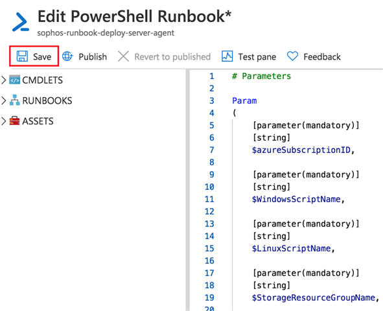The width and height of the screenshot is (383, 311).
Task: Expand the CMDLETS tree node chevron
Action: [4, 80]
